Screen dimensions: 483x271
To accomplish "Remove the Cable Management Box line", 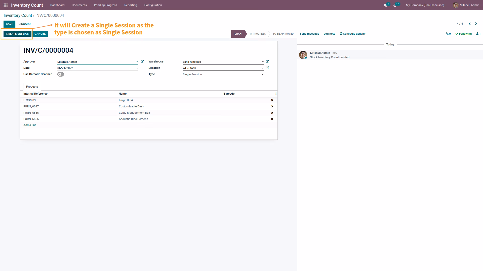I will click(x=272, y=113).
